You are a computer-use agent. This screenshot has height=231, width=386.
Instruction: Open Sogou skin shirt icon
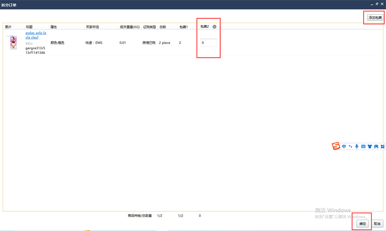[370, 147]
